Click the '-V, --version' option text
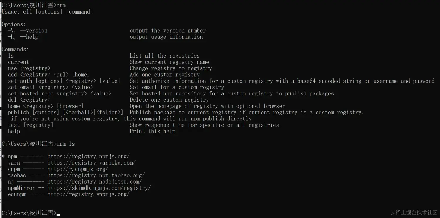This screenshot has width=440, height=218. (x=28, y=31)
